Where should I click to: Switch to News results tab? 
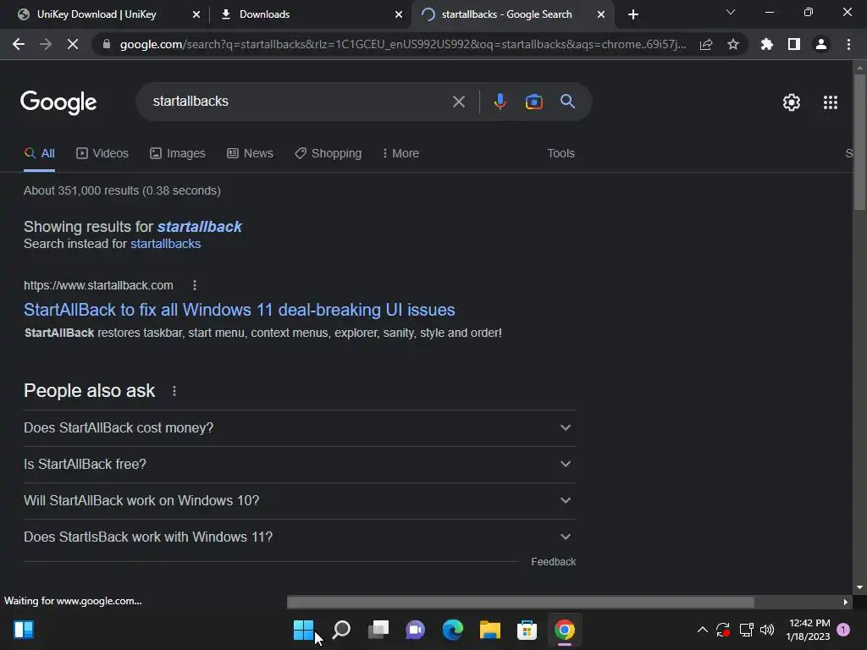click(250, 154)
